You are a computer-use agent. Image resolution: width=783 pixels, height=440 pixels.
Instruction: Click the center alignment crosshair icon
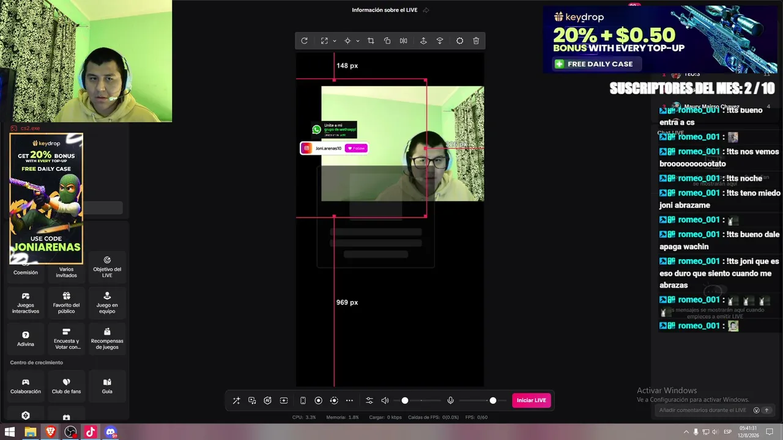pyautogui.click(x=347, y=41)
